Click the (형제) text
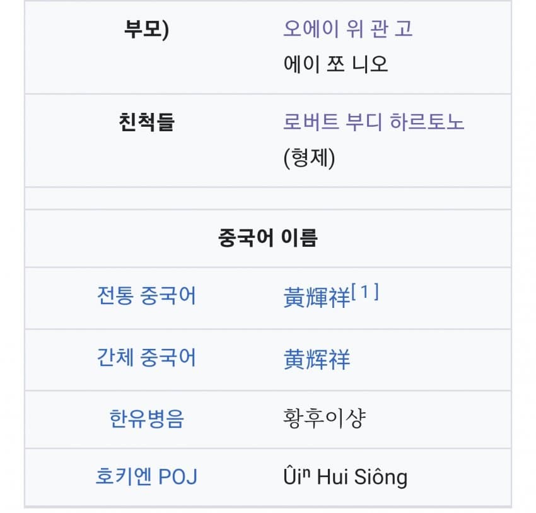The image size is (536, 513). (x=309, y=158)
